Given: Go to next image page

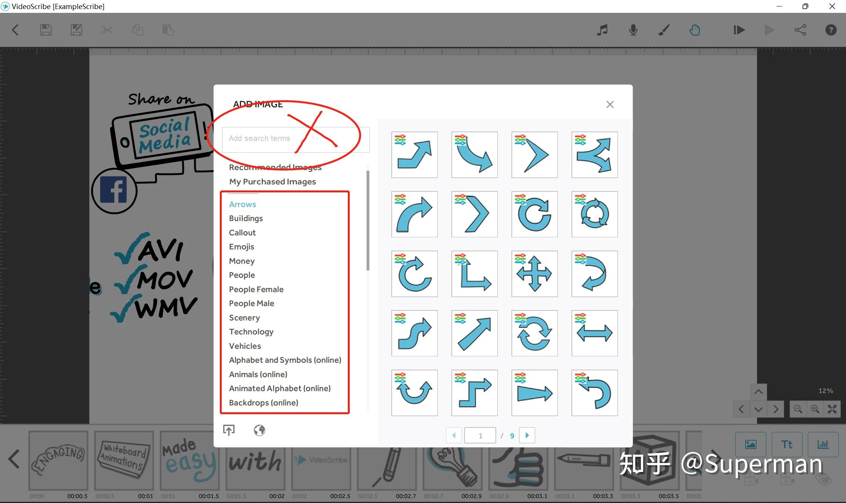Looking at the screenshot, I should (x=527, y=435).
